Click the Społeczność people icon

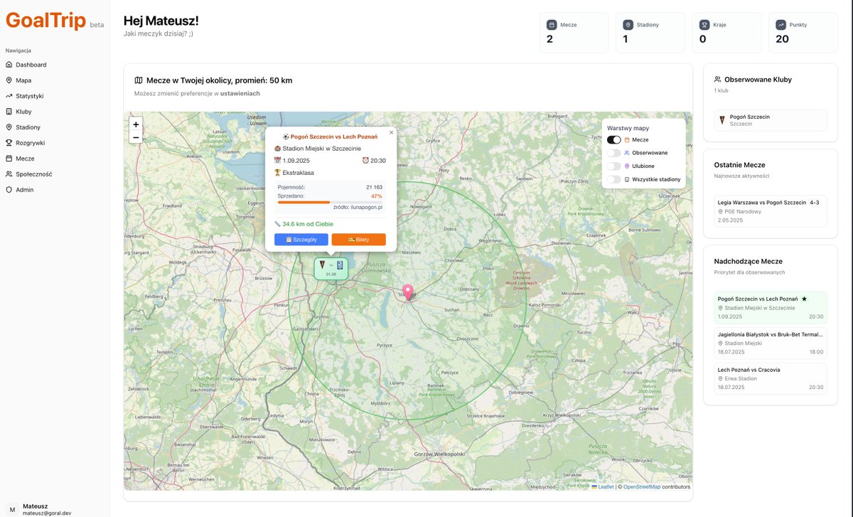click(9, 174)
